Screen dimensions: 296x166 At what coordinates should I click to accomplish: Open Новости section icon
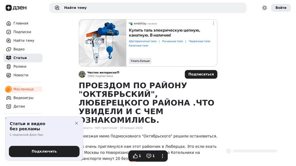pos(9,75)
